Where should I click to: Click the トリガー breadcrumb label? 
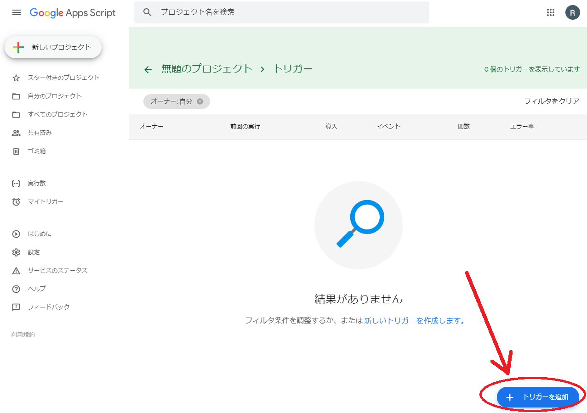pos(293,69)
